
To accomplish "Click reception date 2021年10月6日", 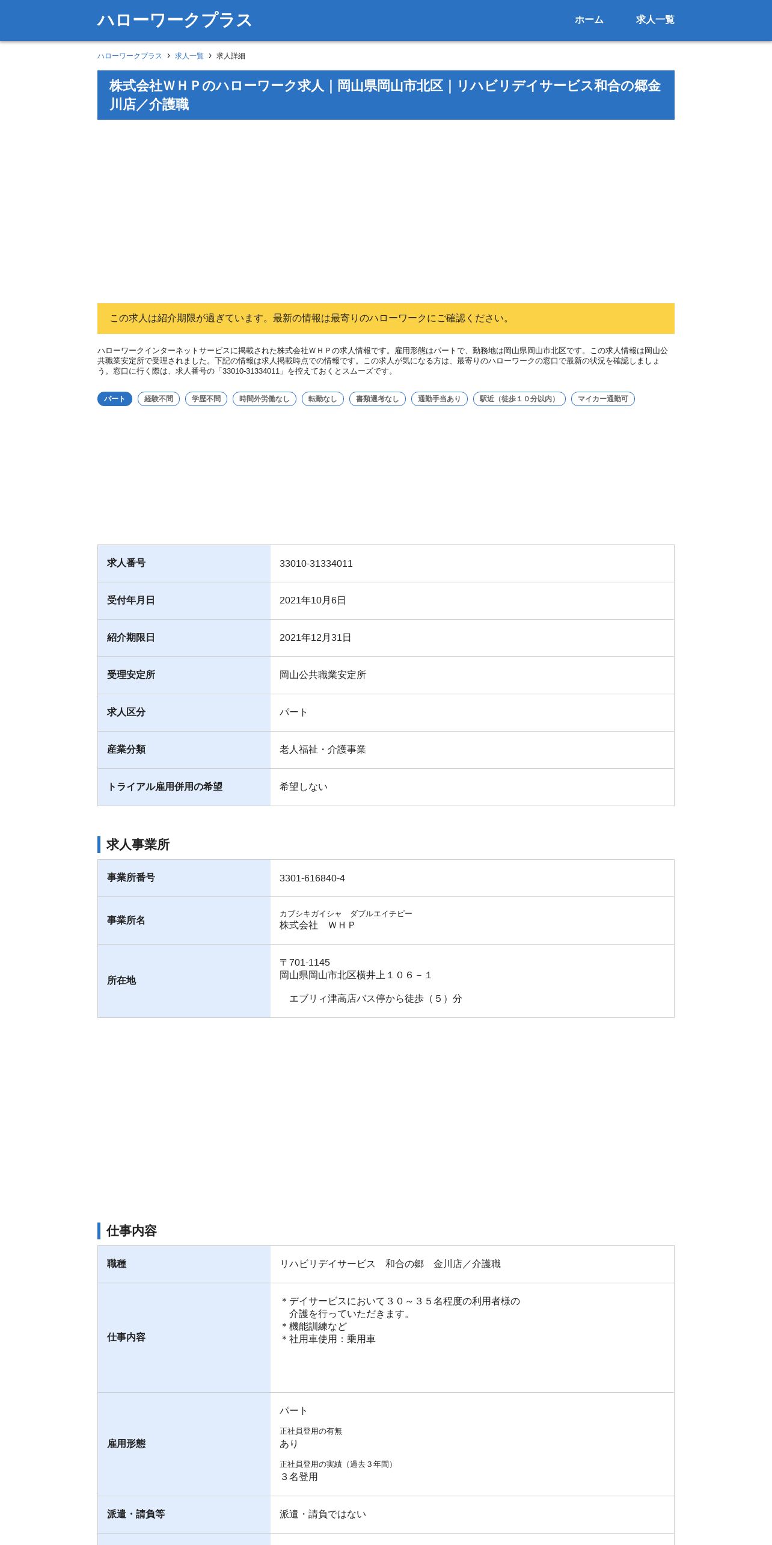I will pos(313,600).
